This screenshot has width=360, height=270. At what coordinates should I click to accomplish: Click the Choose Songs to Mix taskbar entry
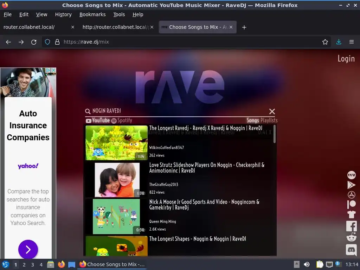112,264
